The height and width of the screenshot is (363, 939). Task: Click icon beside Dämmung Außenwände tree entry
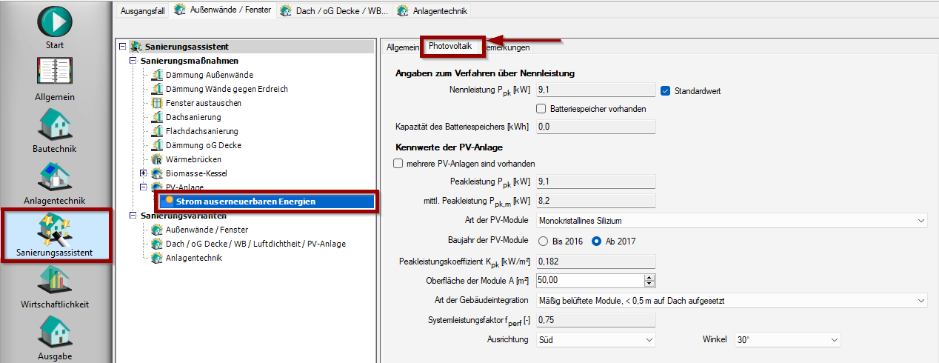(156, 75)
